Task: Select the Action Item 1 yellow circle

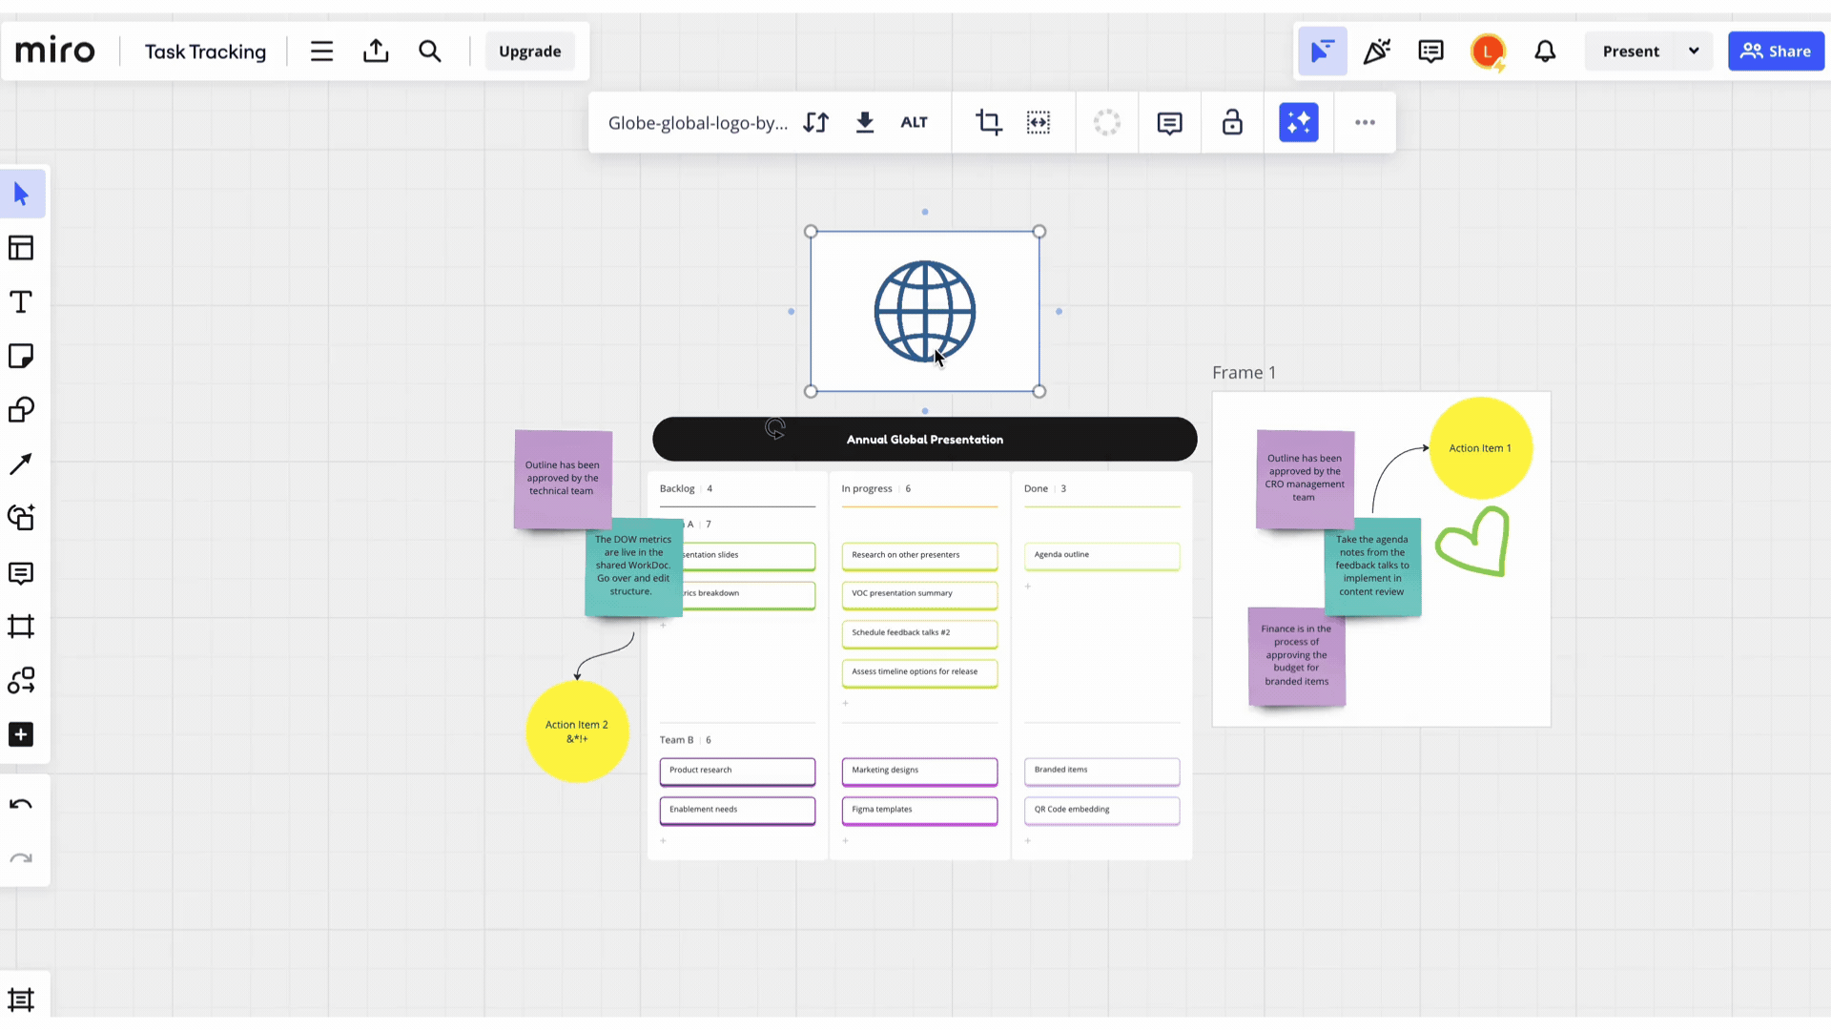Action: [1480, 448]
